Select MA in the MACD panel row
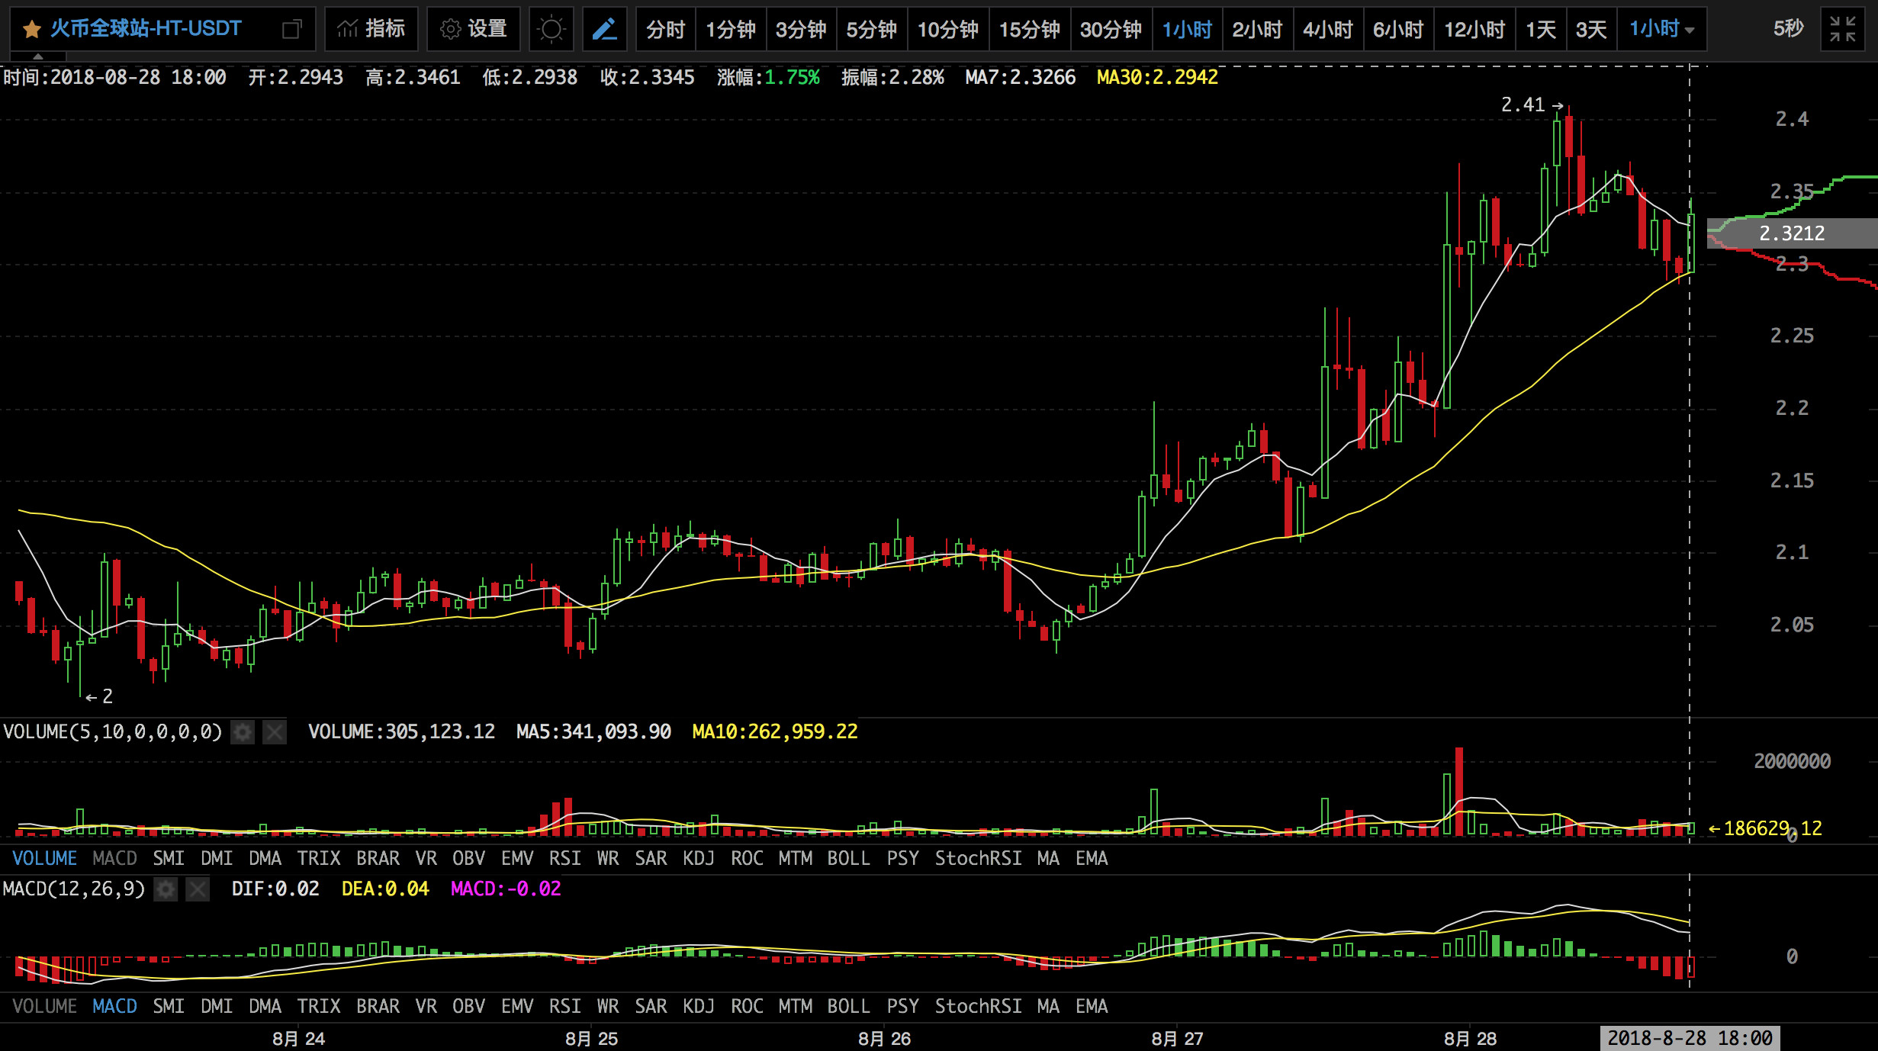The image size is (1878, 1051). click(x=1048, y=1007)
